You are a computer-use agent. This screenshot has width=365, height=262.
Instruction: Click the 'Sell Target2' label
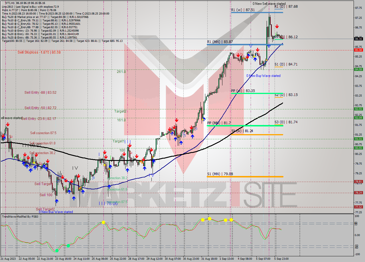tap(45, 209)
